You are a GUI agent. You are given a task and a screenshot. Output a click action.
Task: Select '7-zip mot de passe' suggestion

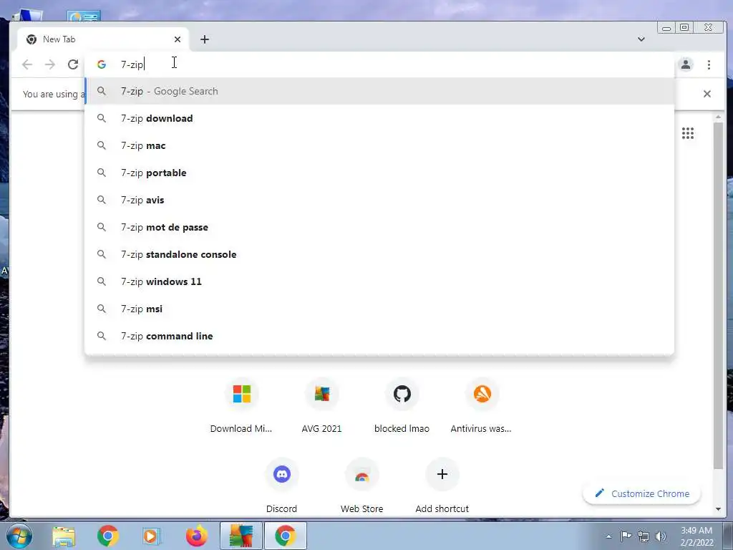tap(379, 227)
